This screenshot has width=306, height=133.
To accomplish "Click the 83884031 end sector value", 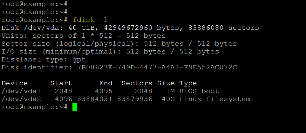I will click(95, 99).
